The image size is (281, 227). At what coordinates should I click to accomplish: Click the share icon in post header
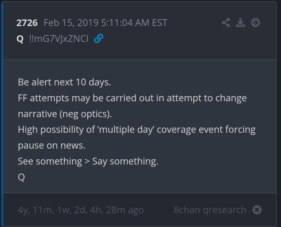pyautogui.click(x=226, y=22)
